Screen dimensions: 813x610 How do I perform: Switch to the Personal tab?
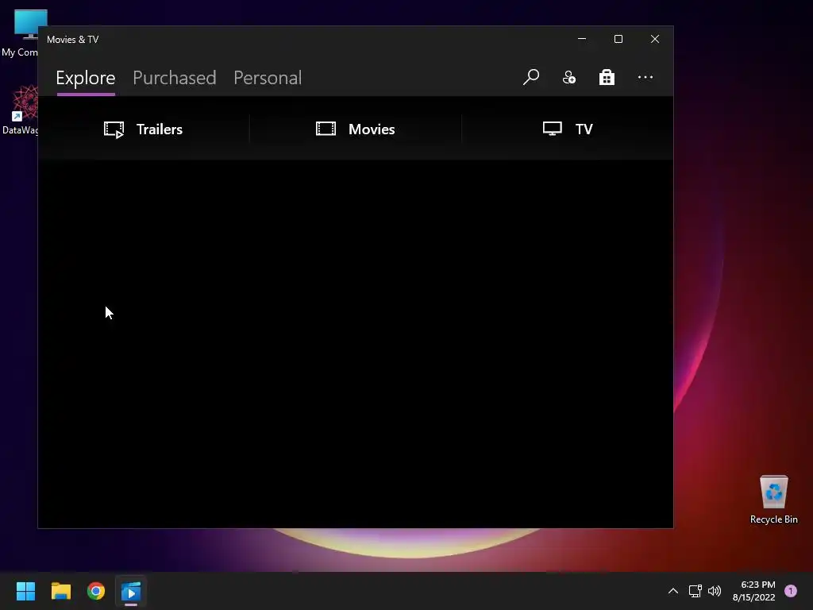pos(268,78)
